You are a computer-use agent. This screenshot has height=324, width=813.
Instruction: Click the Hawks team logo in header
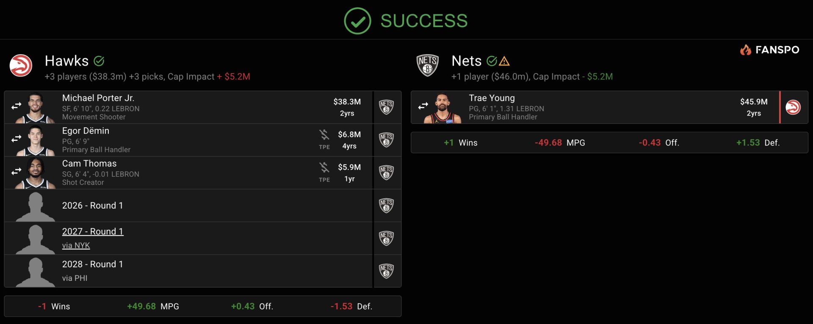21,66
